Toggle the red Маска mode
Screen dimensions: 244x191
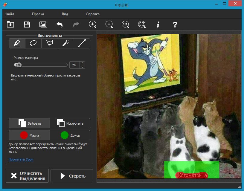tap(29, 135)
